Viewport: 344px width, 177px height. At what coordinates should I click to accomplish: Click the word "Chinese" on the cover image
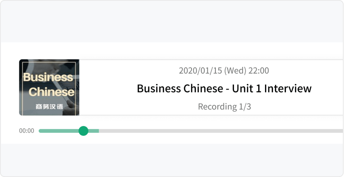52,92
